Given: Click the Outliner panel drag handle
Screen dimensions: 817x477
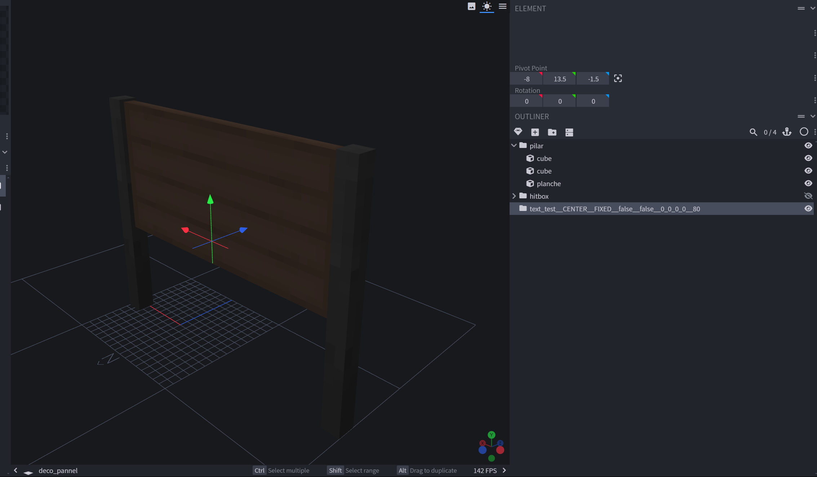Looking at the screenshot, I should point(801,116).
